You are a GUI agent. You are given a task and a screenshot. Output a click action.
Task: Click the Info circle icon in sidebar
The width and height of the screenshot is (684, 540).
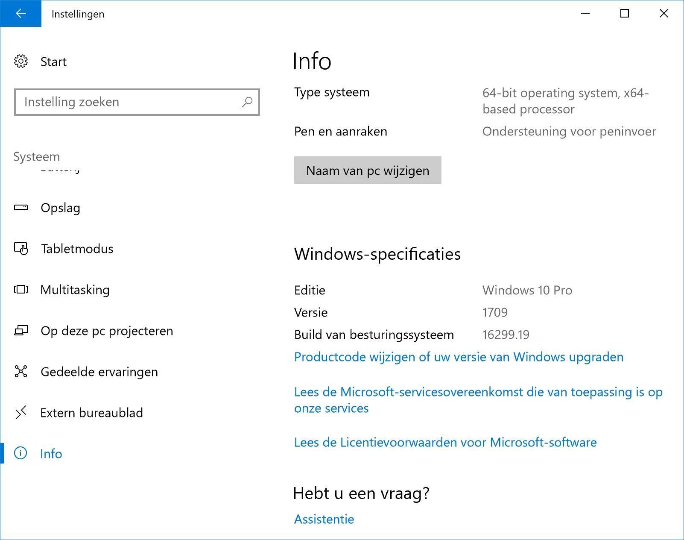coord(20,453)
